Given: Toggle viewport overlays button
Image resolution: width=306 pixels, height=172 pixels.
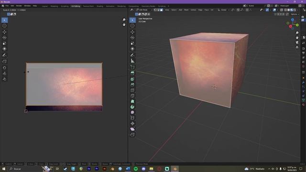Looking at the screenshot, I should [274, 10].
